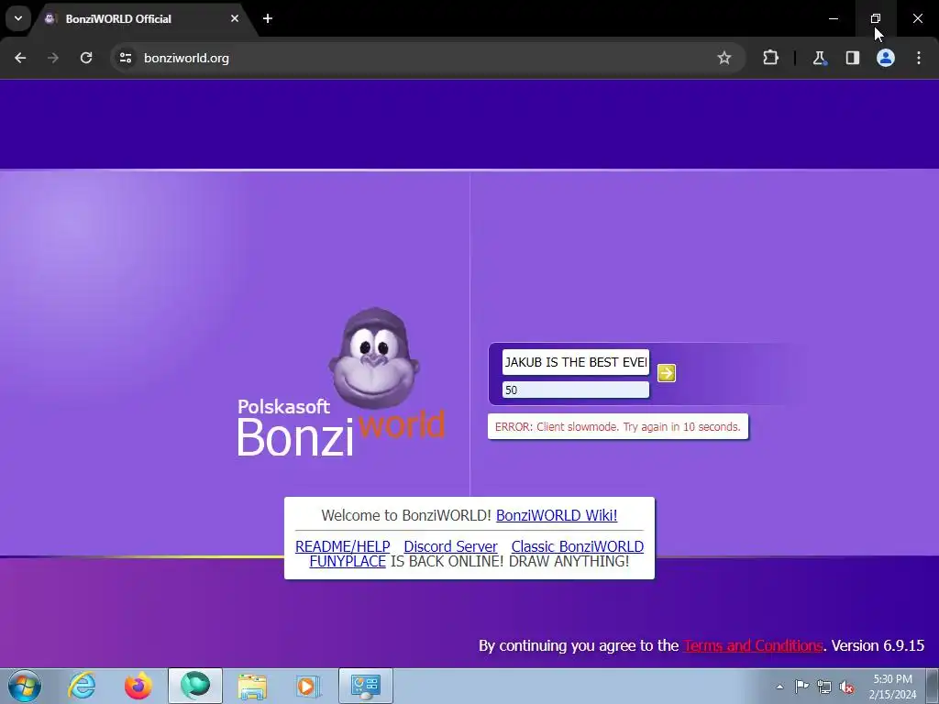The height and width of the screenshot is (704, 939).
Task: Open the README/HELP link
Action: click(343, 546)
